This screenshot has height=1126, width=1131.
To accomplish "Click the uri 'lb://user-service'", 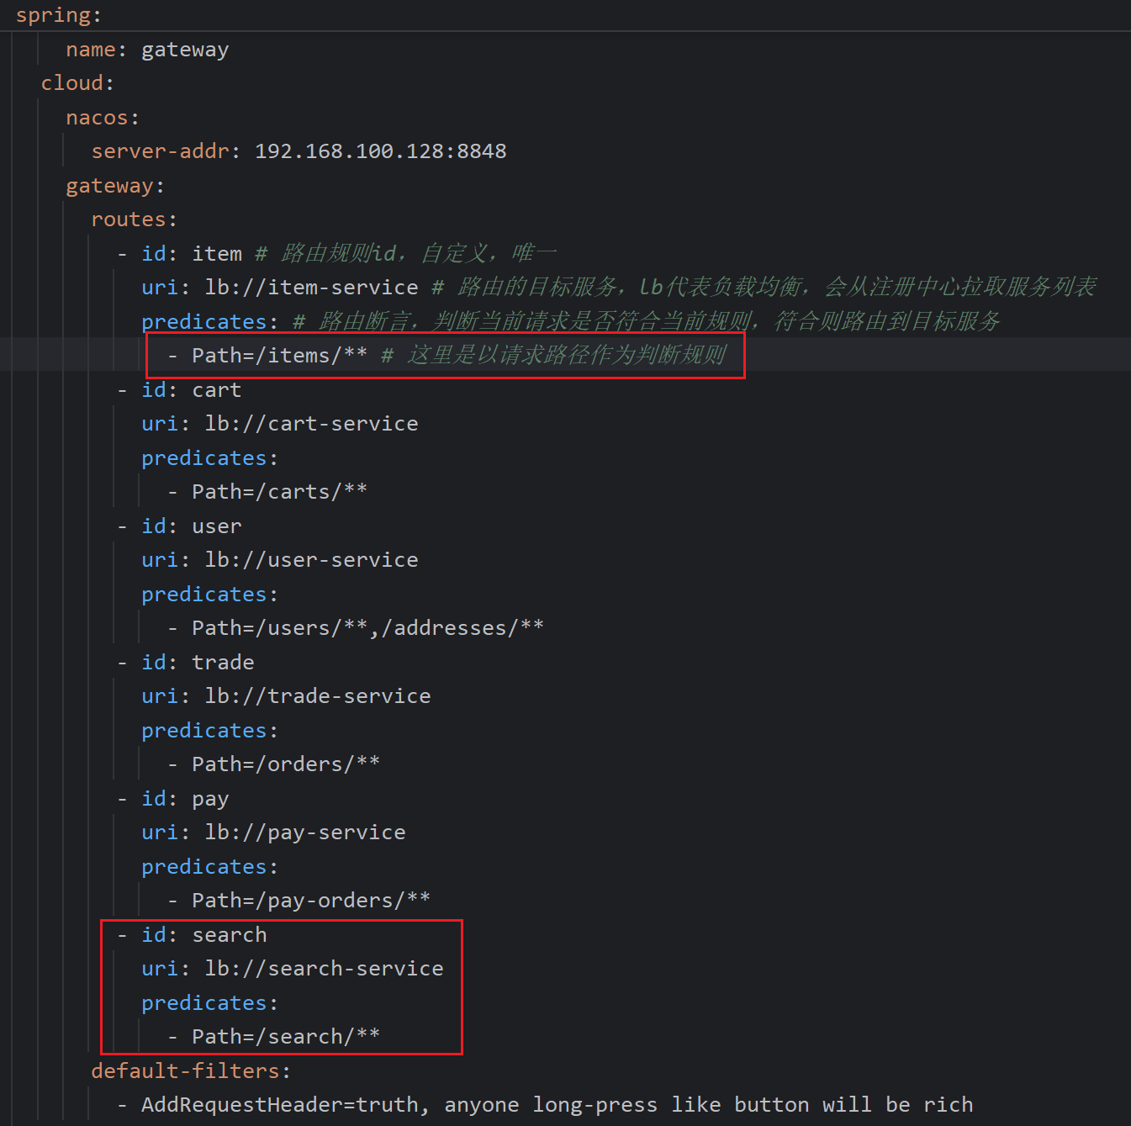I will pyautogui.click(x=311, y=560).
